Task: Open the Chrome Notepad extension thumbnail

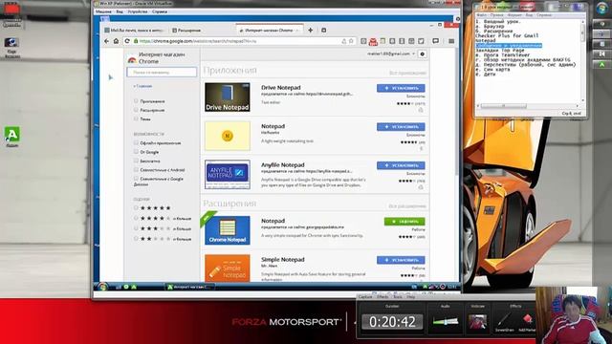Action: (x=228, y=230)
